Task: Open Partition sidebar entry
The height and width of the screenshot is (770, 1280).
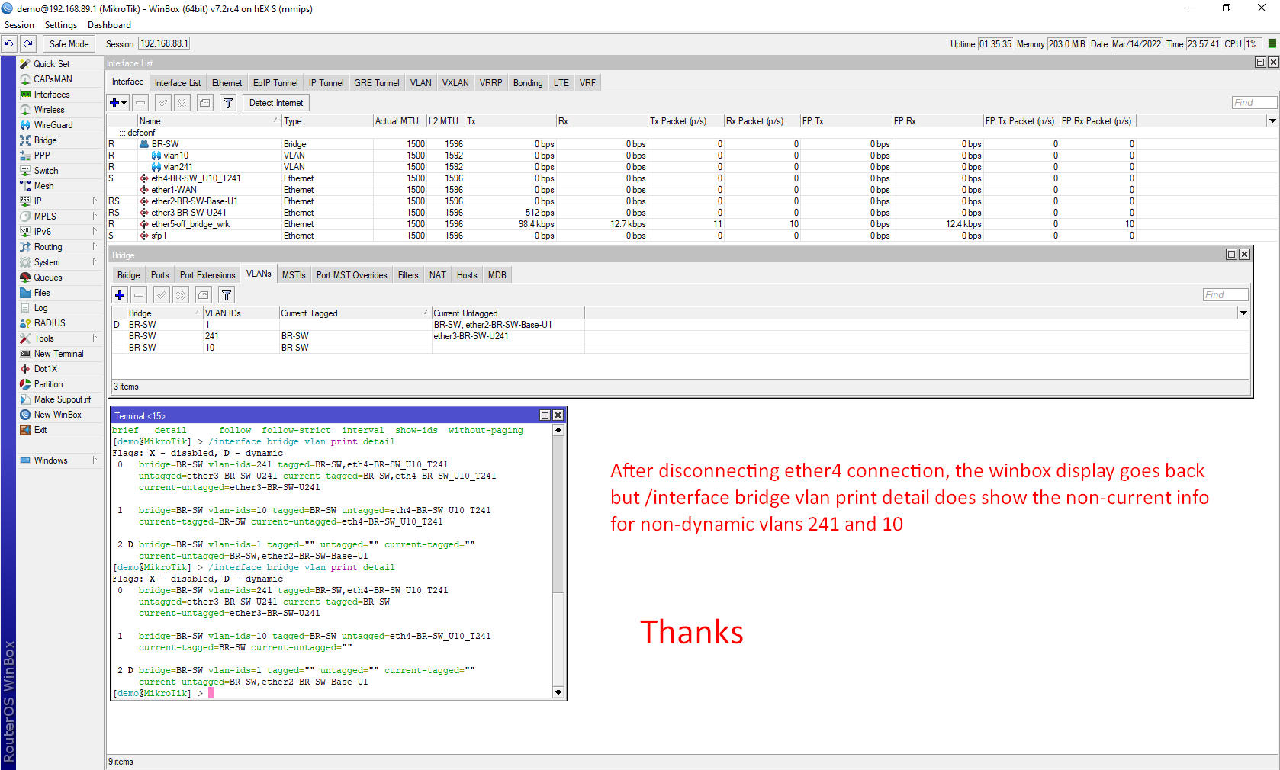Action: pyautogui.click(x=48, y=384)
